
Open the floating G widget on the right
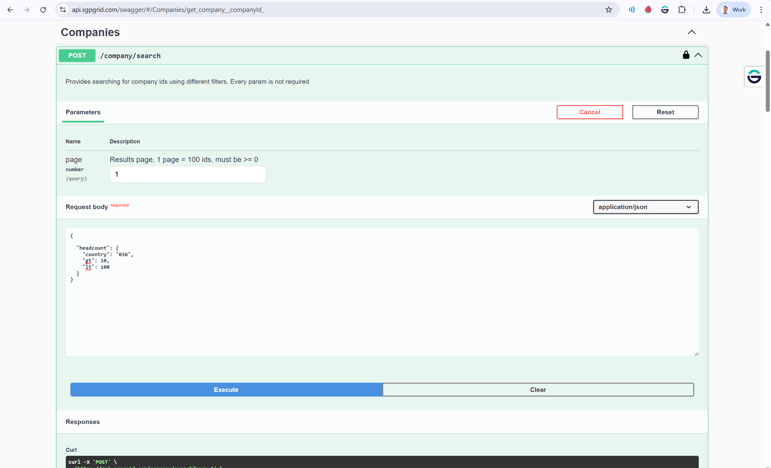754,76
